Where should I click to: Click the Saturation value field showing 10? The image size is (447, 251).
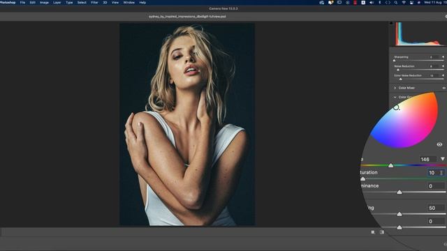(436, 173)
